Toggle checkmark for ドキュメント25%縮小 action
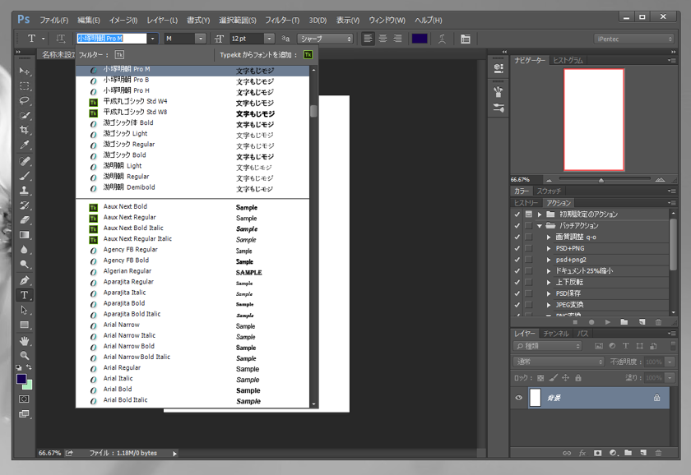Viewport: 691px width, 475px height. (x=517, y=270)
